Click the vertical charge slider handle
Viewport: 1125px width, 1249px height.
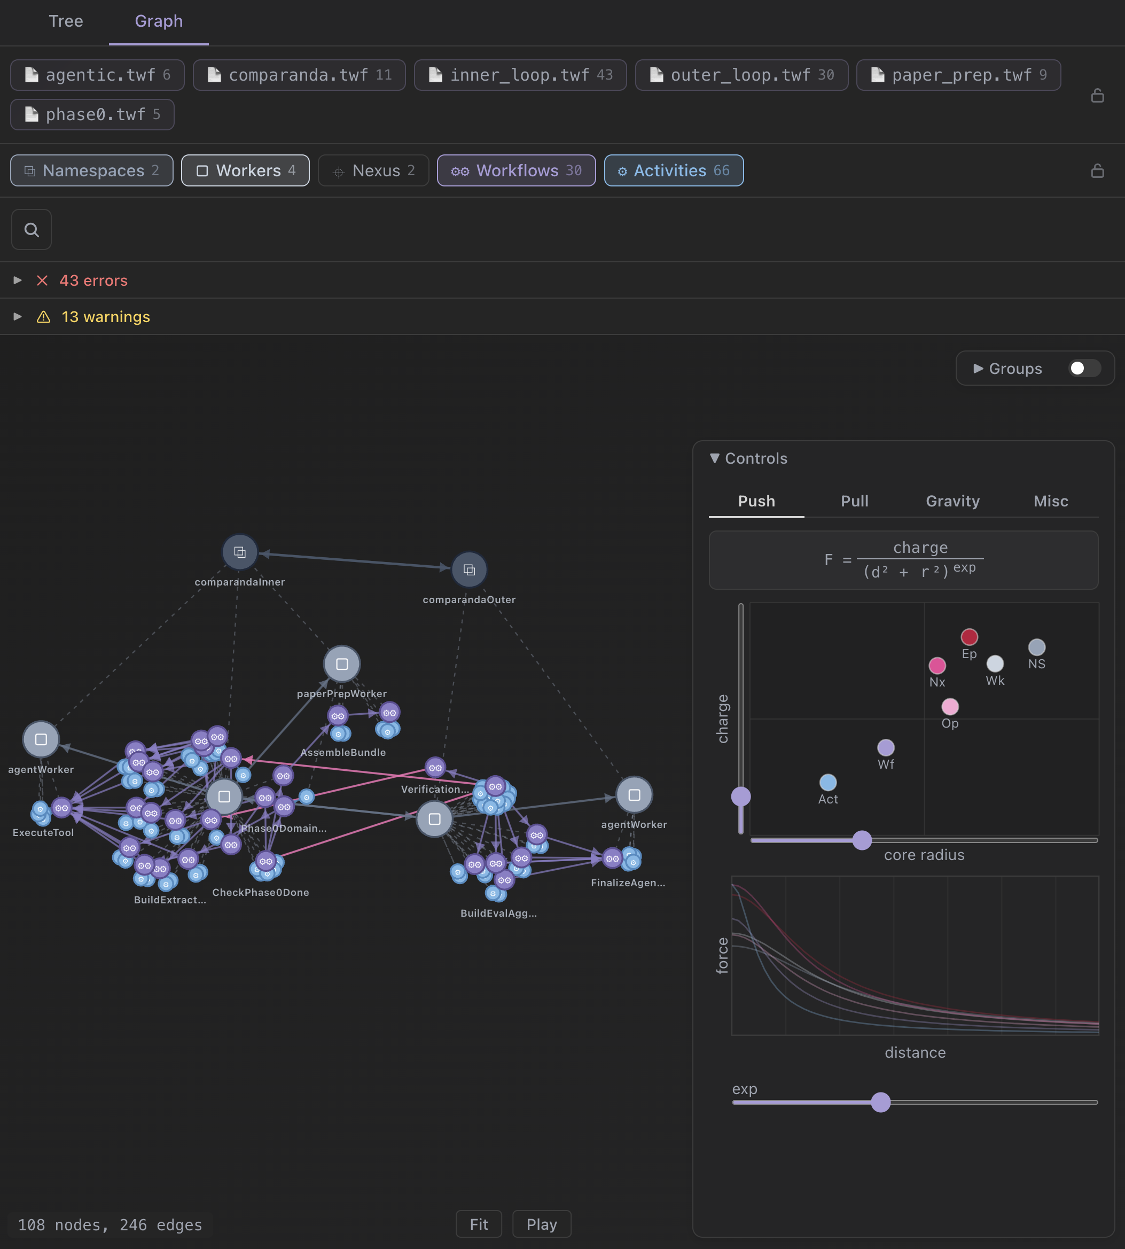tap(740, 796)
